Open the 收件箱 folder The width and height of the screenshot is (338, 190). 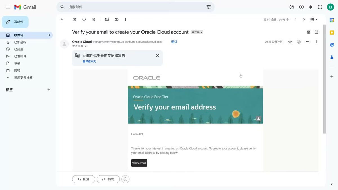point(26,35)
